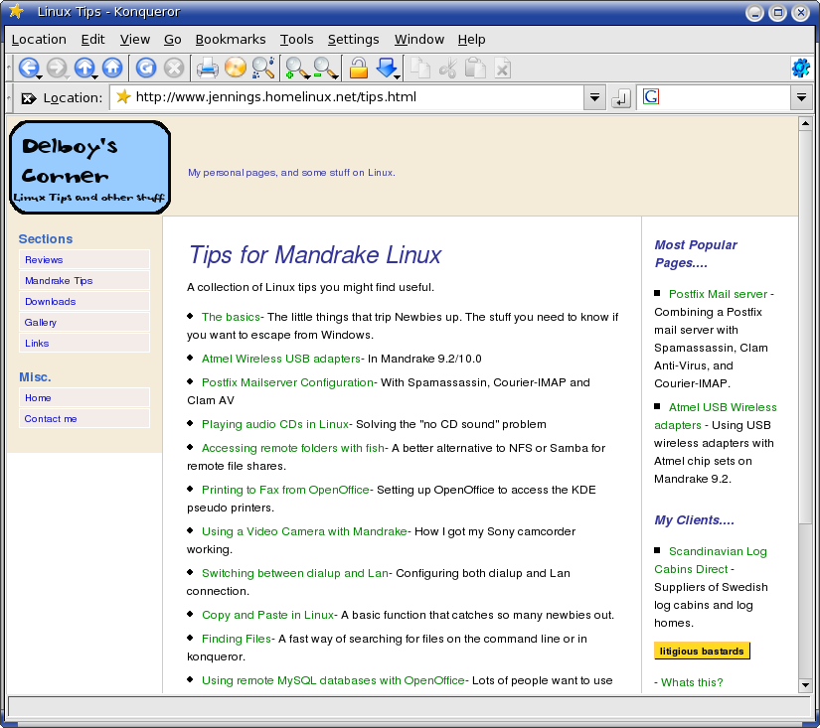The height and width of the screenshot is (728, 820).
Task: Open the Go menu
Action: [173, 39]
